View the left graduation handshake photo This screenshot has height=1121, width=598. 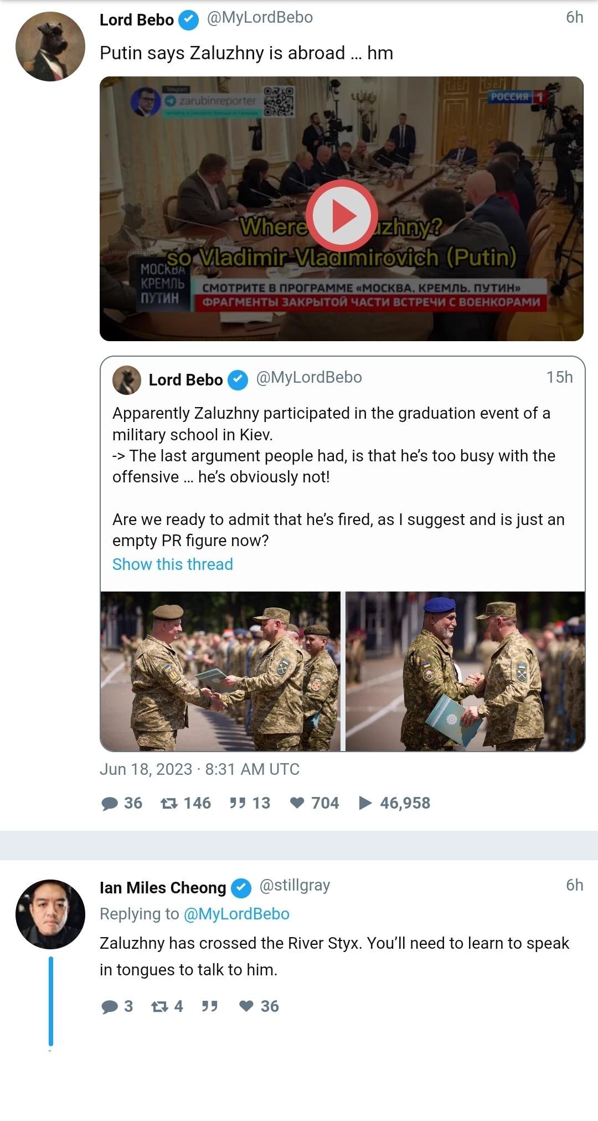tap(220, 671)
